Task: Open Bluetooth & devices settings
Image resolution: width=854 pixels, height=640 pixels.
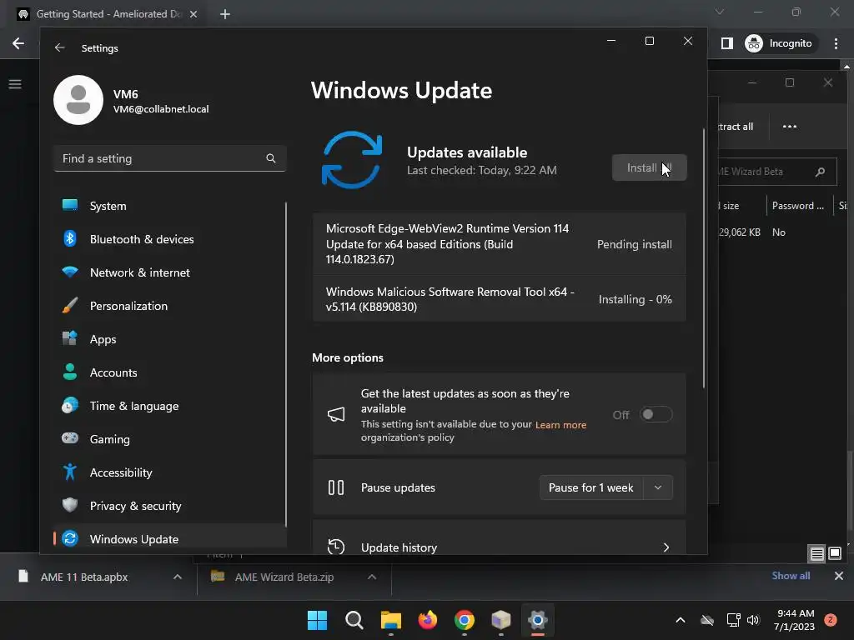Action: pos(168,239)
